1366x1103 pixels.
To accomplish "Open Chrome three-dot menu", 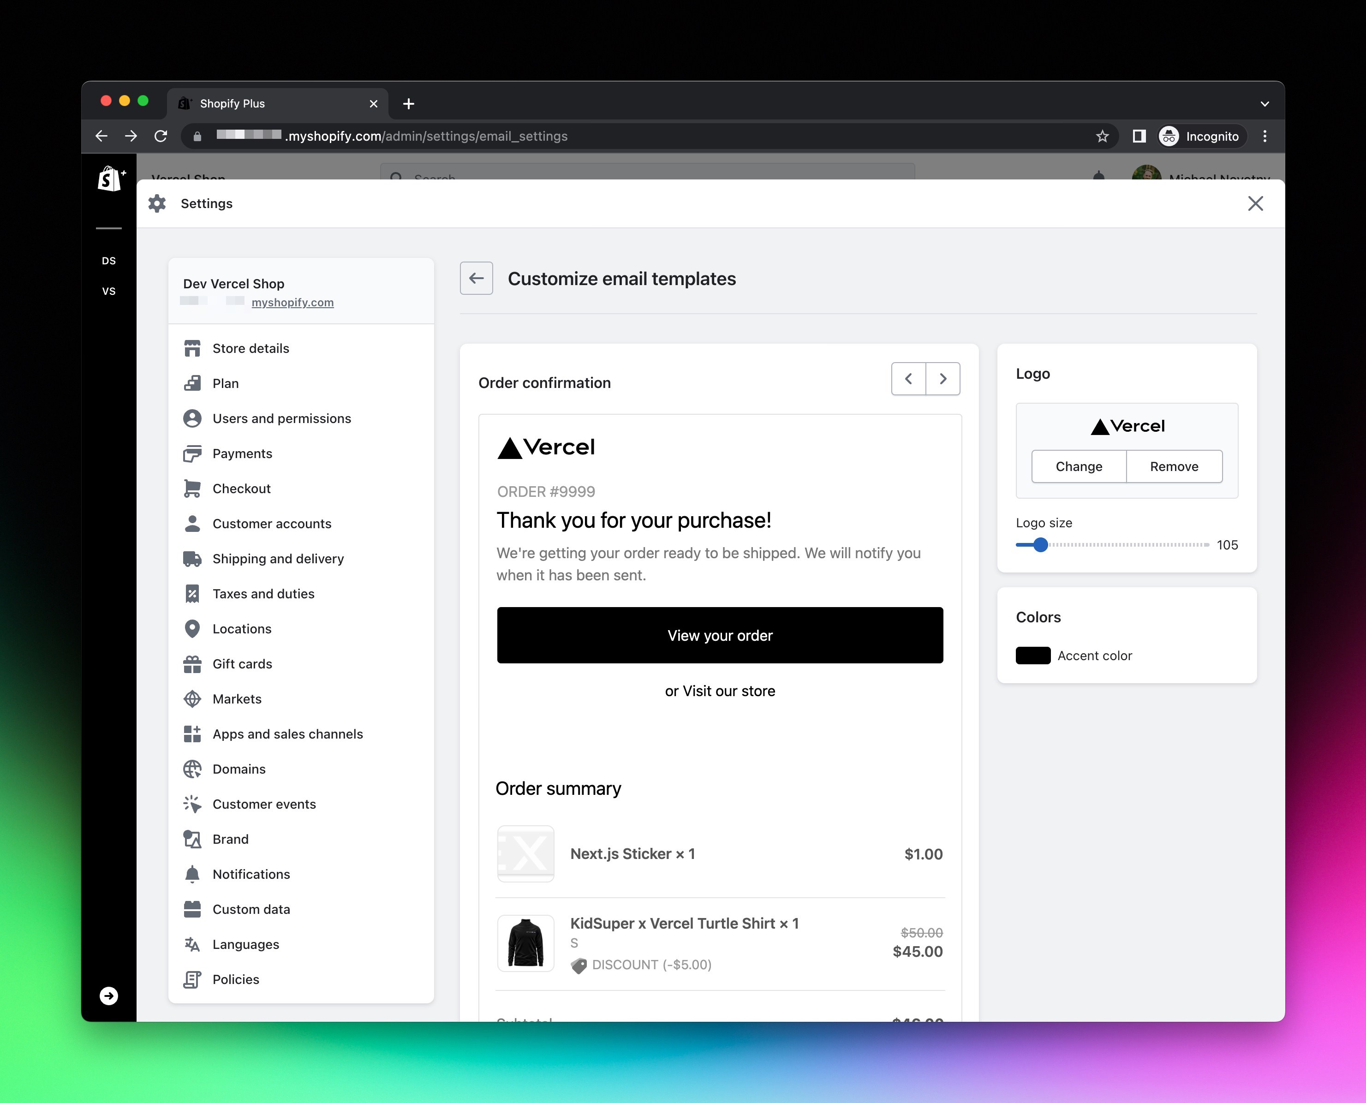I will 1265,136.
